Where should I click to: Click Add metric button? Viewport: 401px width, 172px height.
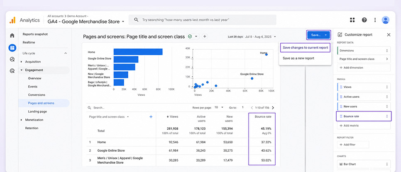[364, 126]
